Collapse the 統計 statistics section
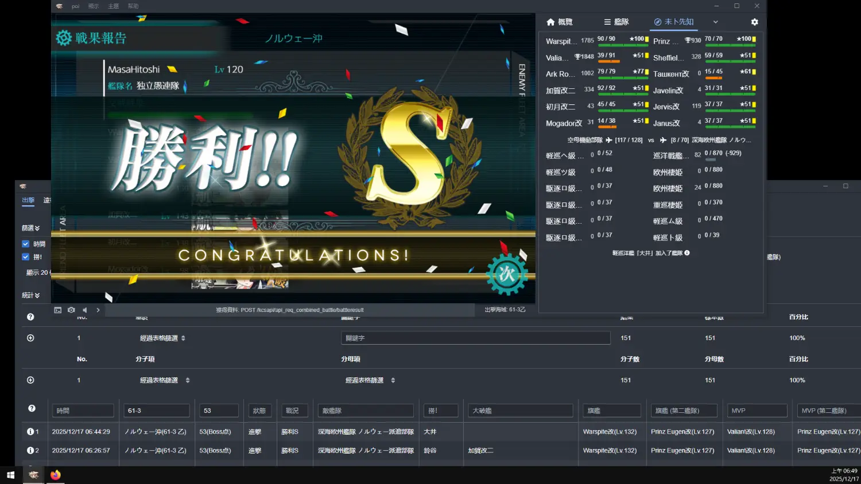The width and height of the screenshot is (861, 484). point(31,296)
